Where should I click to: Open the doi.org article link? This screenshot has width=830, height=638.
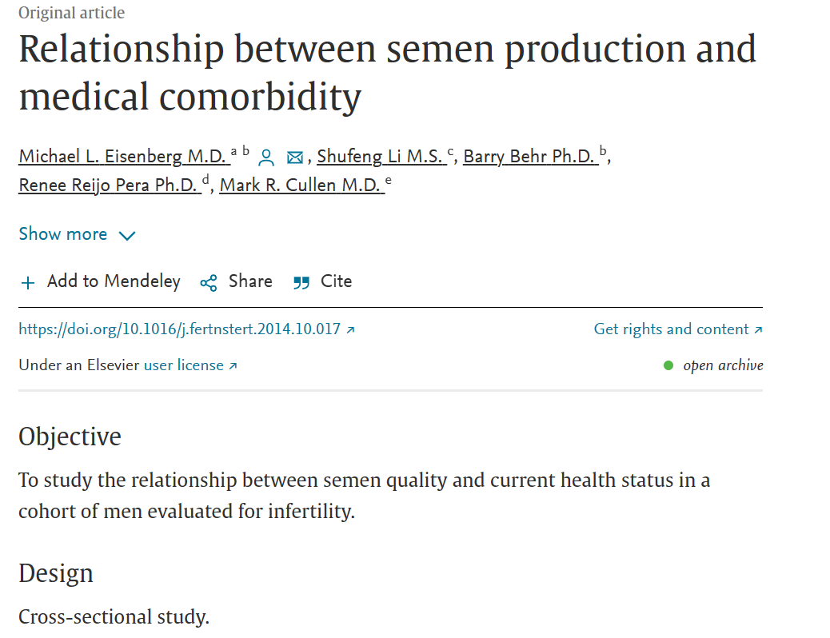pyautogui.click(x=179, y=329)
